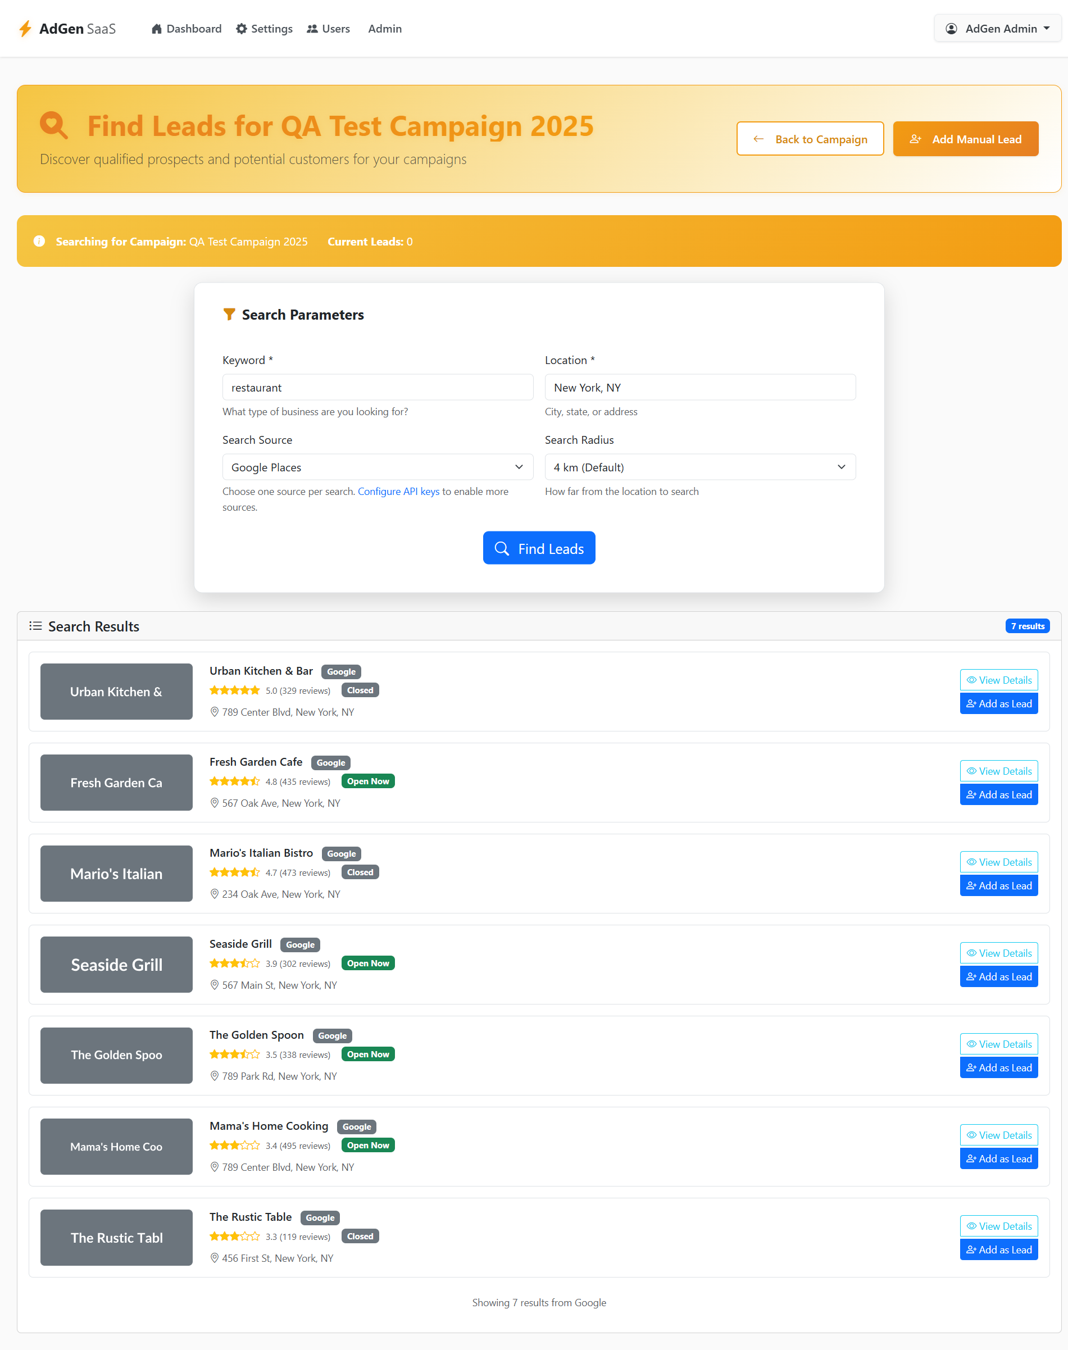Click the AdGen lightning bolt logo

(25, 29)
